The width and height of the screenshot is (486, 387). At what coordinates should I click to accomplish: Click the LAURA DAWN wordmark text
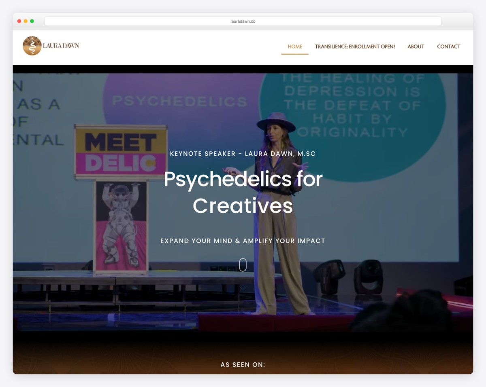pos(61,46)
